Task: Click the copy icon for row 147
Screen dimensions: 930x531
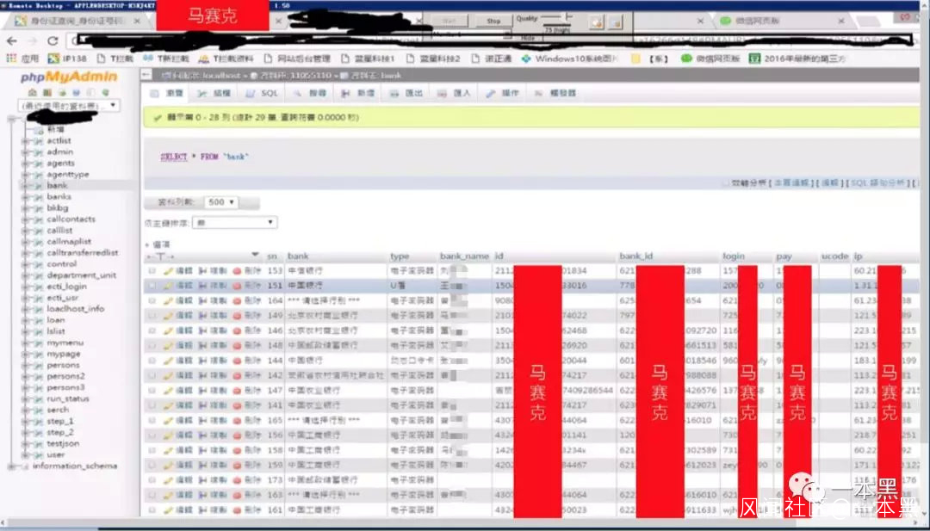Action: (202, 391)
